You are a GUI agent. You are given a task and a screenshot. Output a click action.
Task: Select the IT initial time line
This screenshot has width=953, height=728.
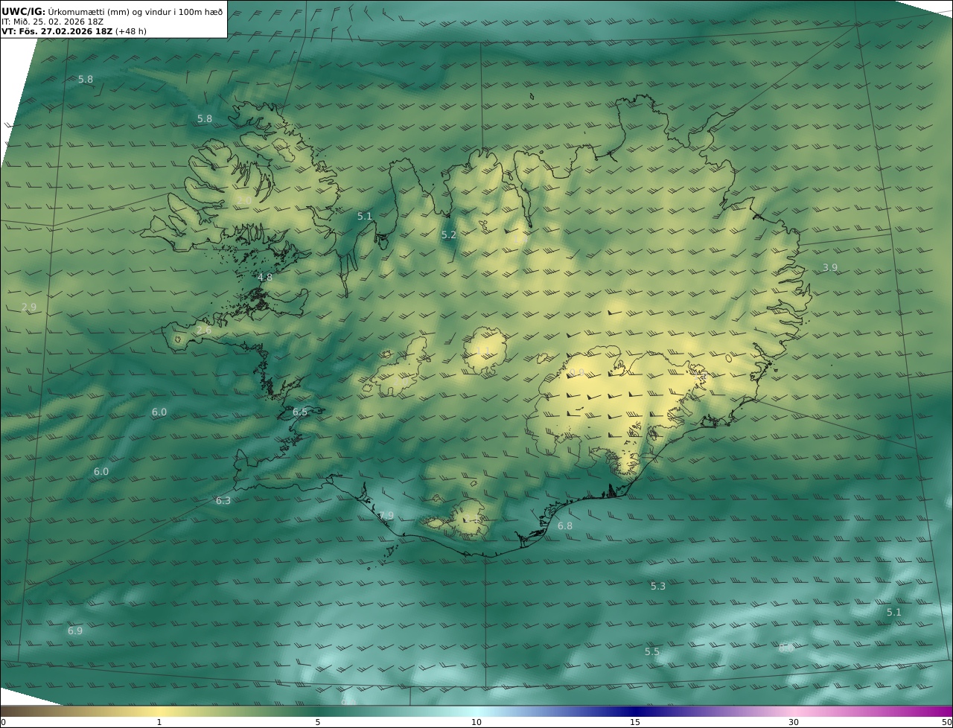52,22
